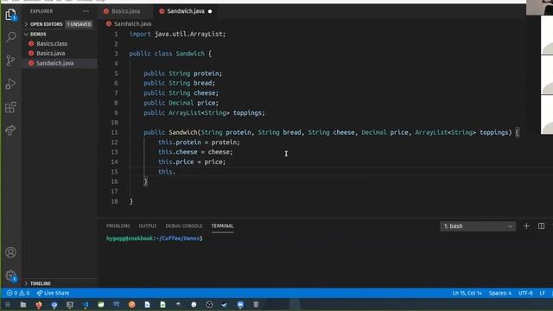Click the unsaved dot on Sandwich.java tab
Image resolution: width=553 pixels, height=311 pixels.
(210, 11)
